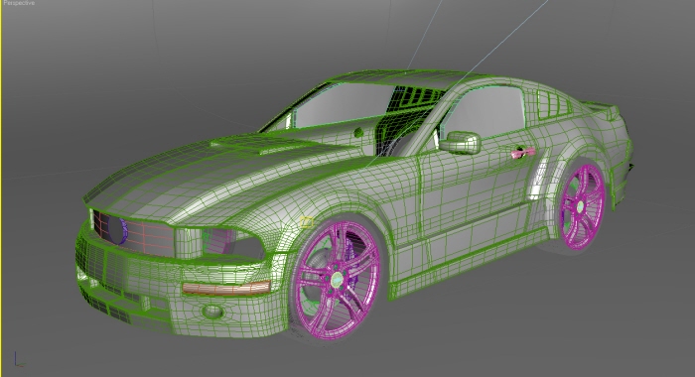This screenshot has height=377, width=695.
Task: Open the Perspective viewport label menu
Action: pyautogui.click(x=19, y=3)
